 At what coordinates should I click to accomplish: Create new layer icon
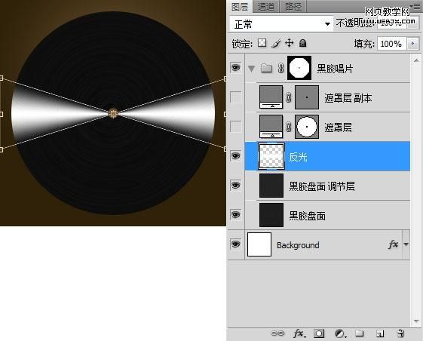click(x=380, y=334)
